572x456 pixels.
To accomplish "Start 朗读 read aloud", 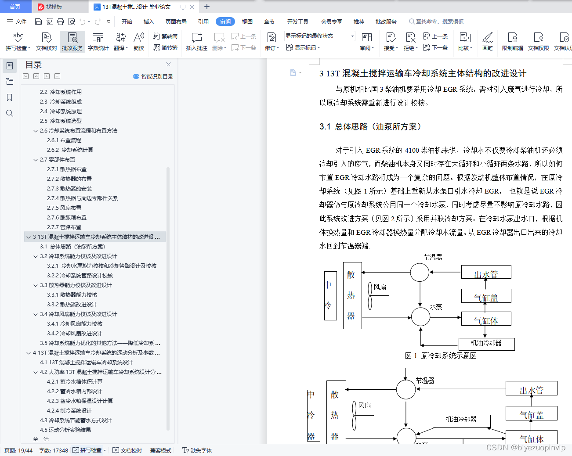I will click(x=139, y=42).
